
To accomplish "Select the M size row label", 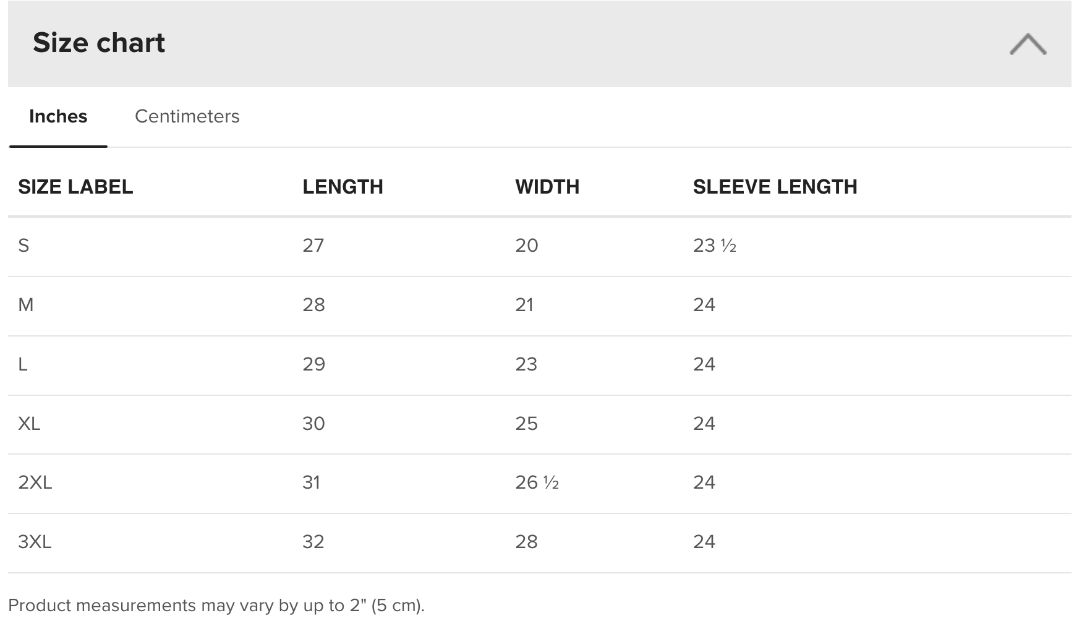I will tap(26, 305).
